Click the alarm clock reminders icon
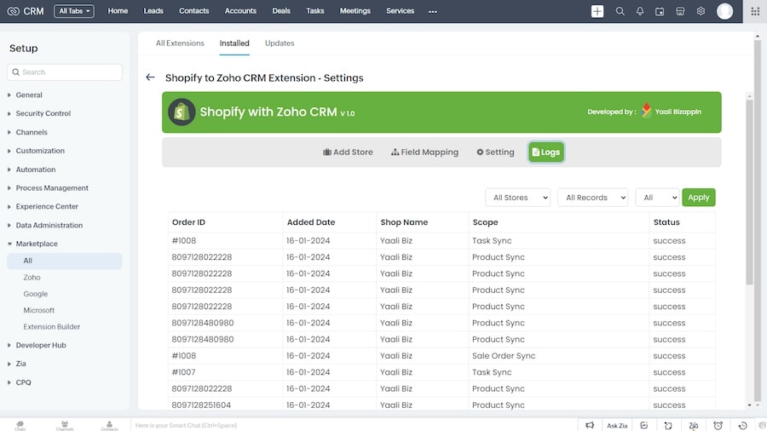Viewport: 767px width, 431px height. (718, 425)
